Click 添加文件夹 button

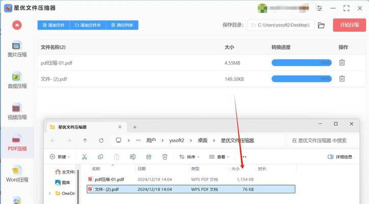(88, 25)
